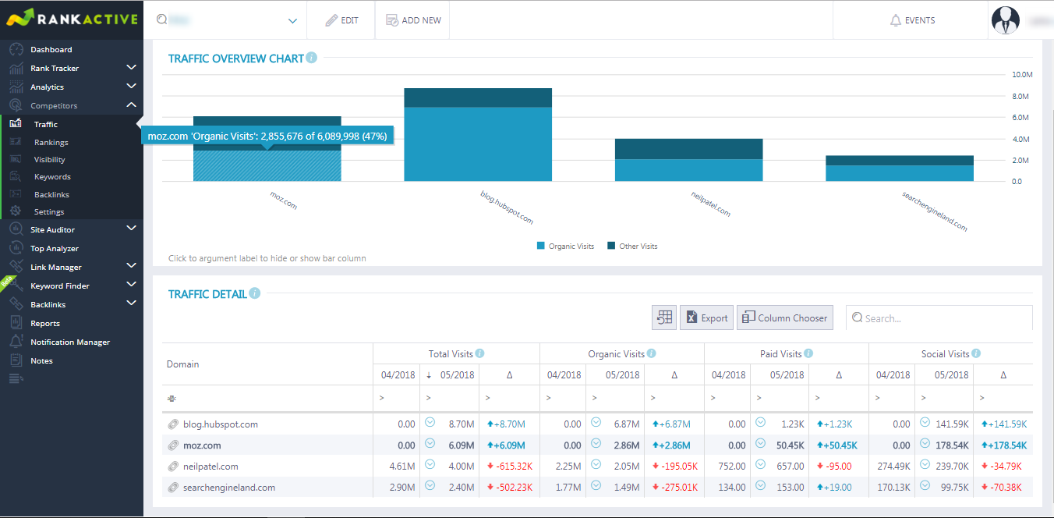This screenshot has width=1054, height=518.
Task: Click the Reports document icon
Action: [16, 323]
